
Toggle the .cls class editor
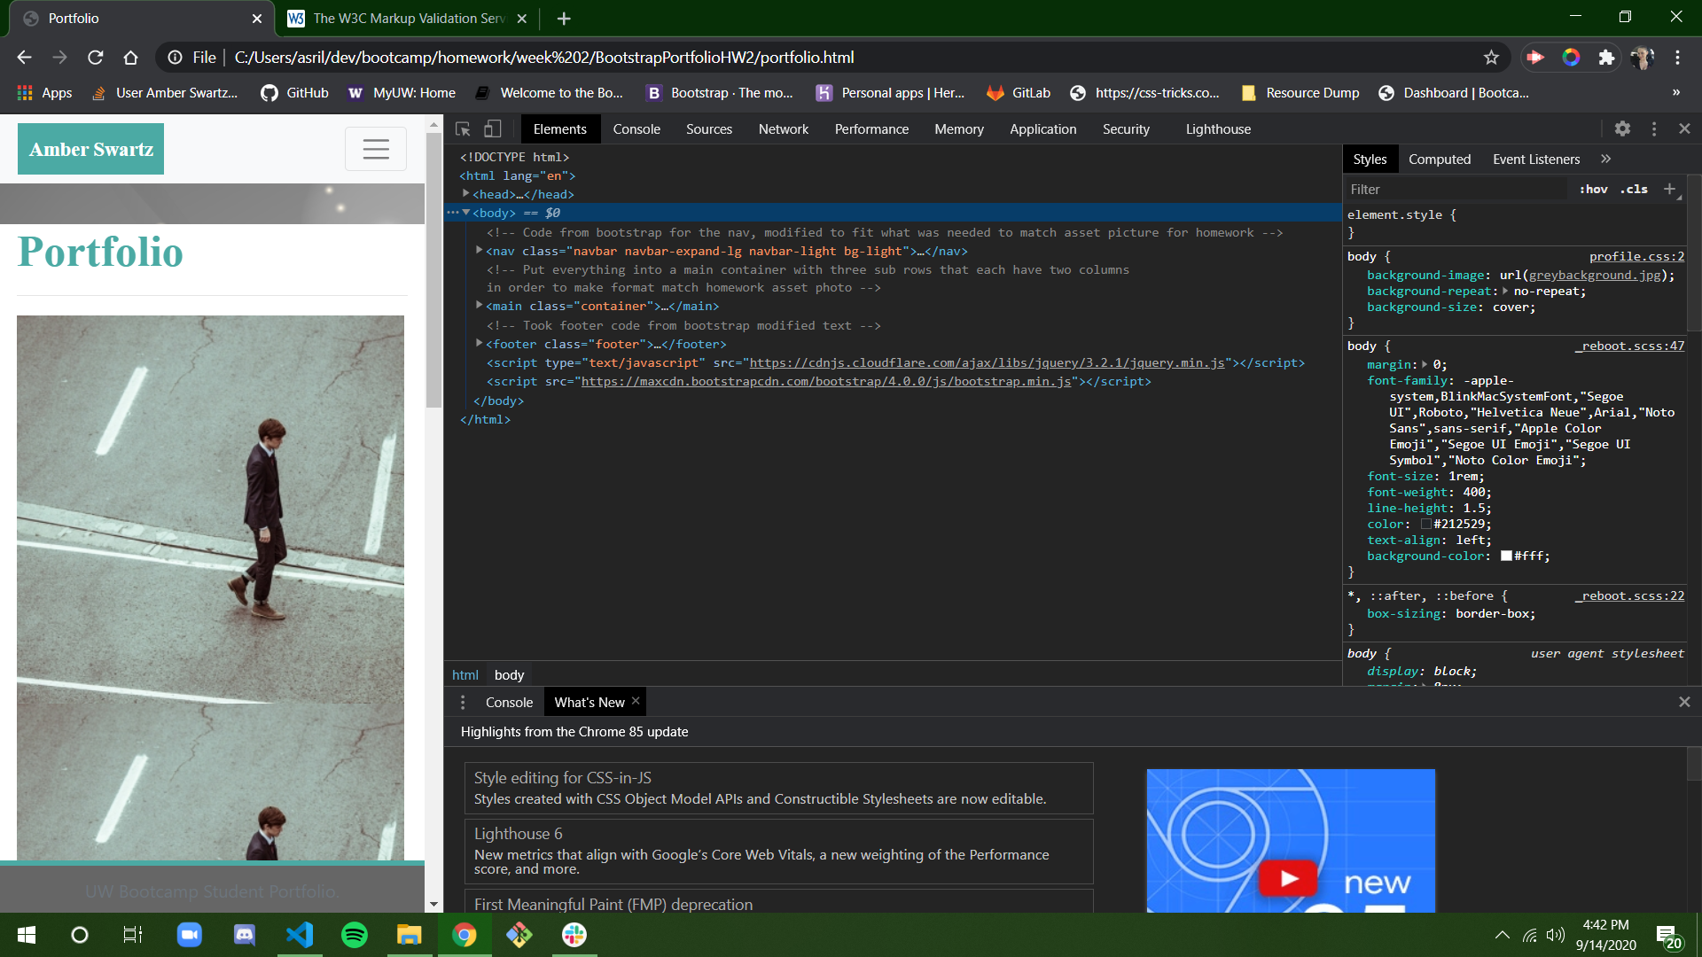[1634, 189]
